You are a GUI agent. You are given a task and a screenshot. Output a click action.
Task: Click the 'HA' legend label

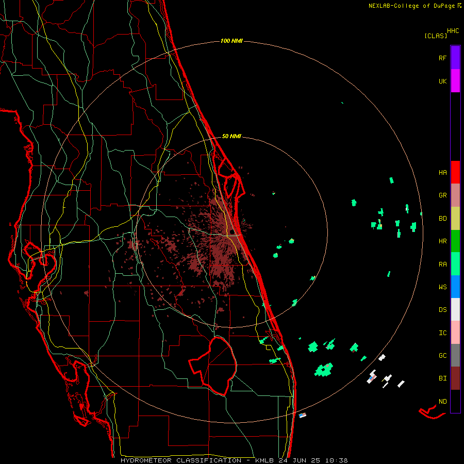coord(442,172)
